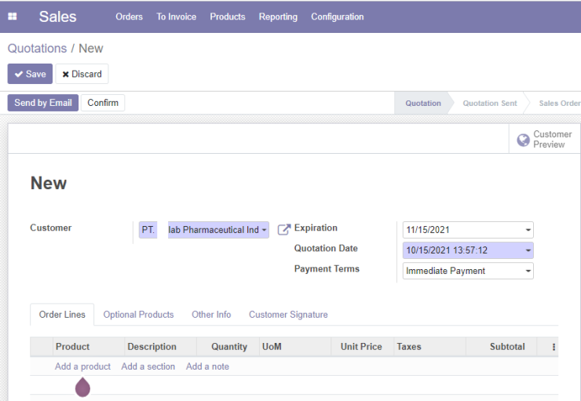Screen dimensions: 581x401
Task: Click the Add a product link
Action: (82, 366)
